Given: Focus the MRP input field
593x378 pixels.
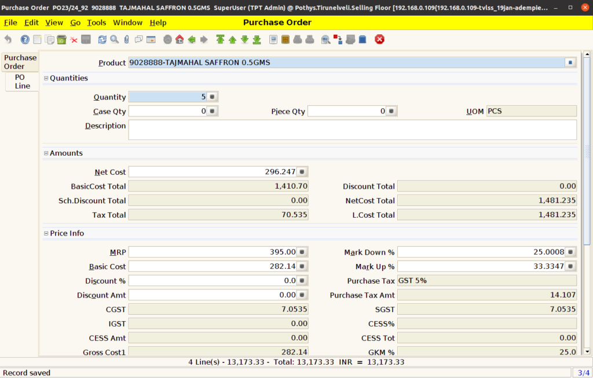Looking at the screenshot, I should pos(213,252).
